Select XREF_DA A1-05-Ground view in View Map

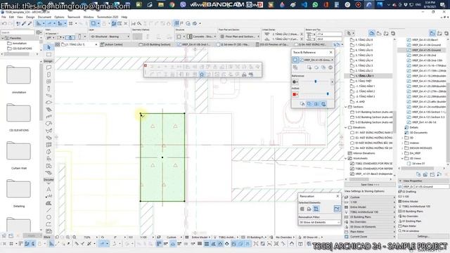pyautogui.click(x=422, y=50)
